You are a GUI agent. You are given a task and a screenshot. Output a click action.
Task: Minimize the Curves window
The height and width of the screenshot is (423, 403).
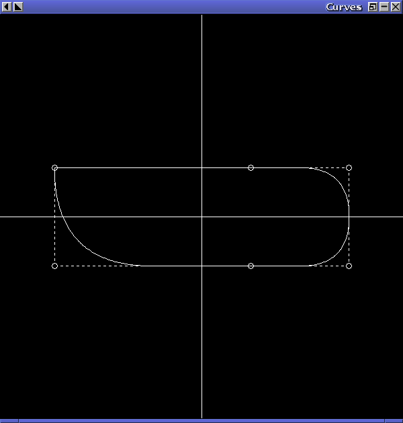point(384,7)
